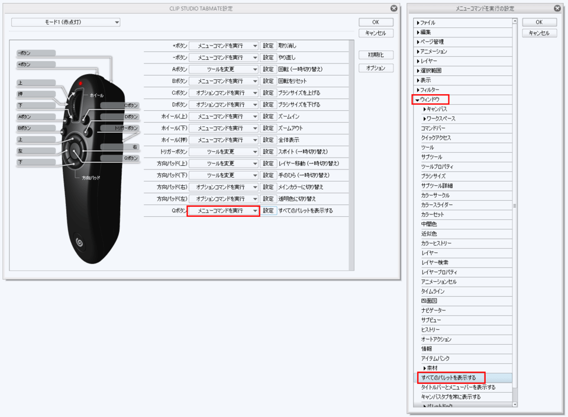Screen dimensions: 568x417
Task: Select タイトルバーとメニューバーを表示する command
Action: pyautogui.click(x=463, y=387)
